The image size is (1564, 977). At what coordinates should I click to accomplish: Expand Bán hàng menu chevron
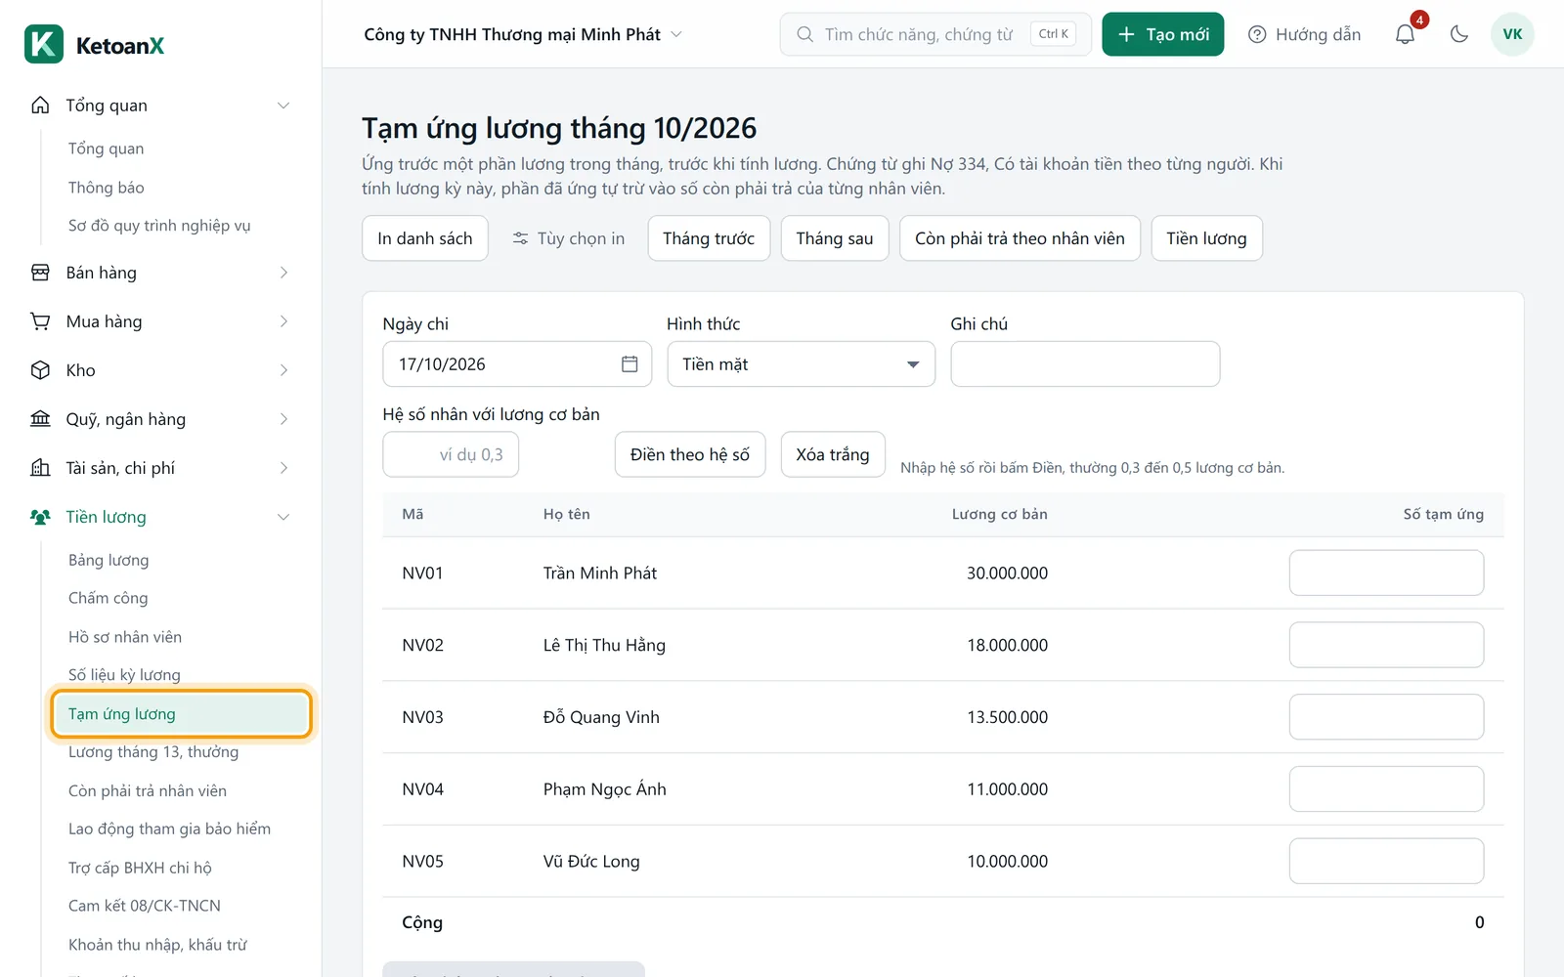pyautogui.click(x=283, y=273)
